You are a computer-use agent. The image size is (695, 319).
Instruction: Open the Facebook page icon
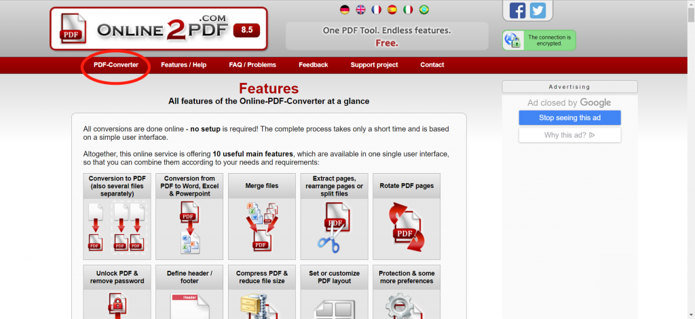coord(517,10)
